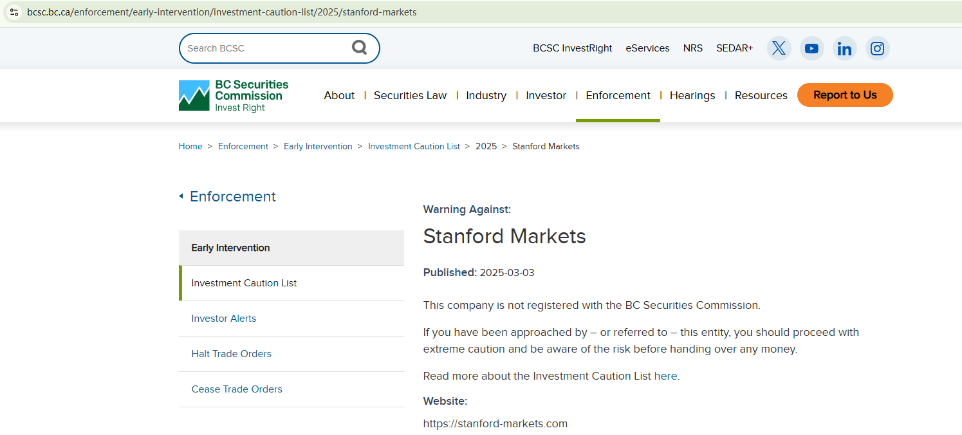Type in the Search BCSC field
Viewport: 962px width, 435px height.
coord(264,48)
